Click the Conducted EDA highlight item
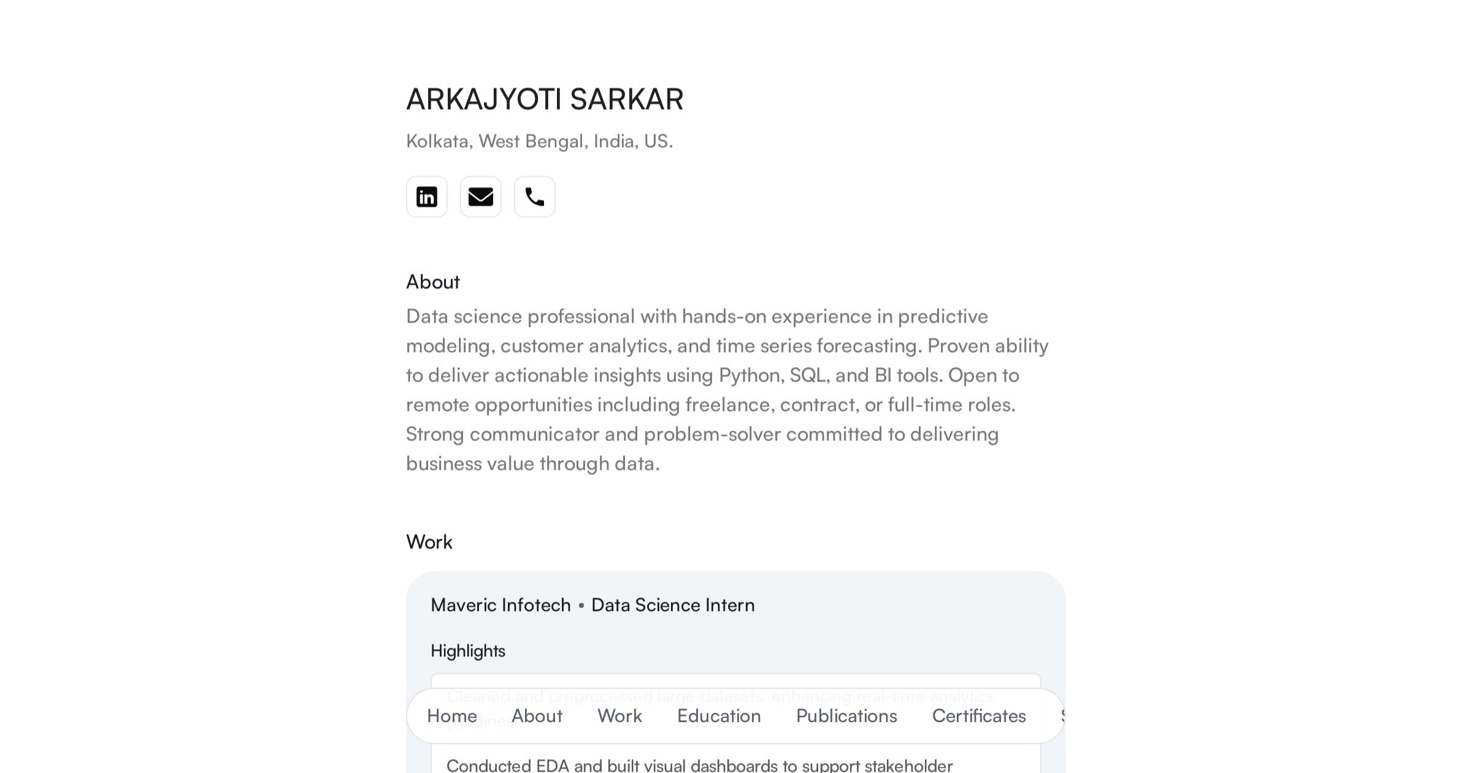 pos(699,764)
